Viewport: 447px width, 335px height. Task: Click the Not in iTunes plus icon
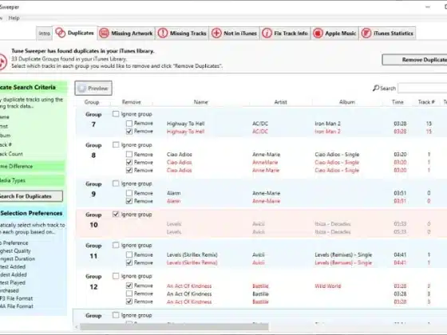(x=216, y=33)
